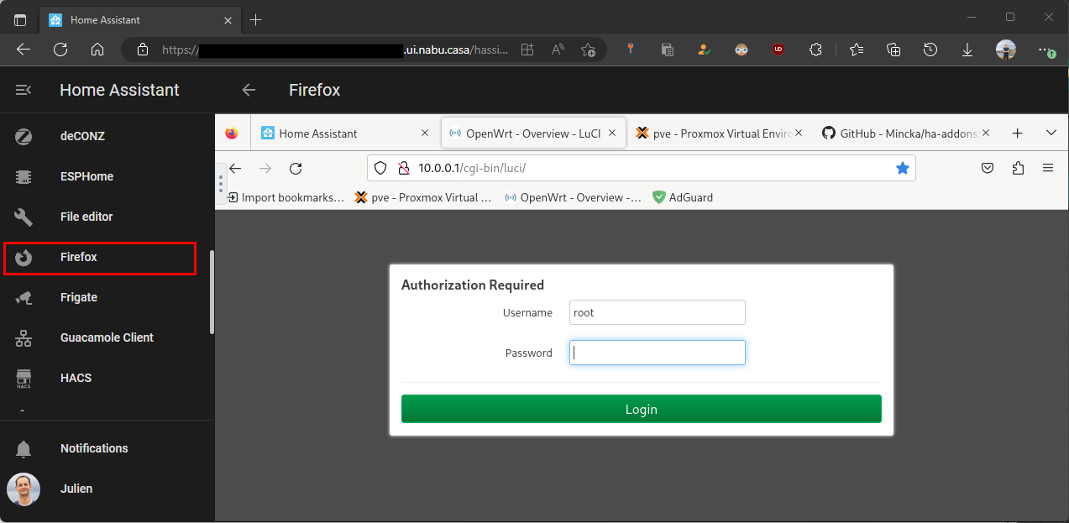Toggle the bookmark star in Firefox
Screen dimensions: 1069x523
pyautogui.click(x=903, y=168)
